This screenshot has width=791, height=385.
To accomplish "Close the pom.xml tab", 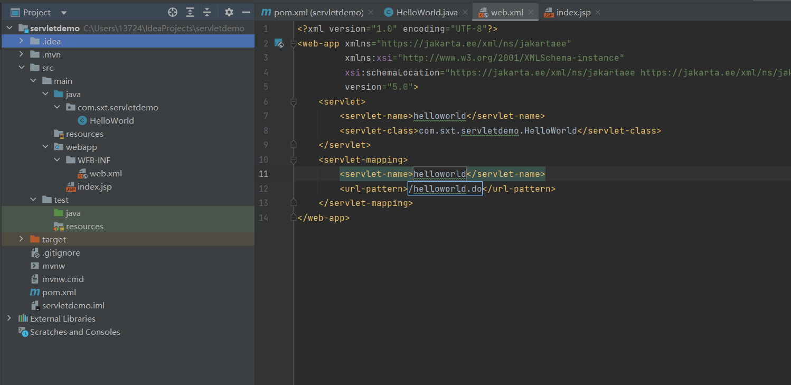I will 371,12.
